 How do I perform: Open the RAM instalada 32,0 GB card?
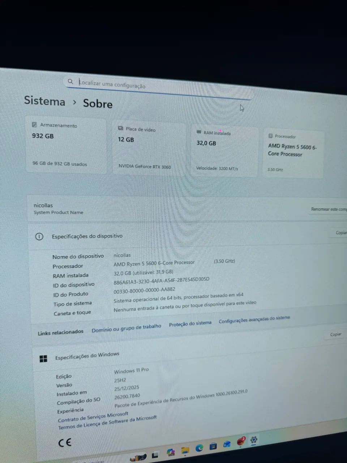(224, 150)
